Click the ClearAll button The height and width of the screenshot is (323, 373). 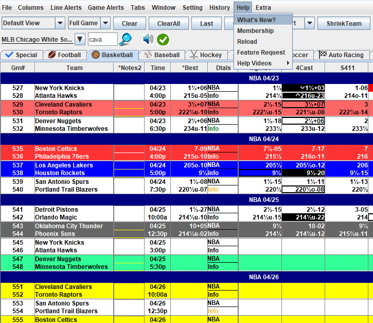169,23
